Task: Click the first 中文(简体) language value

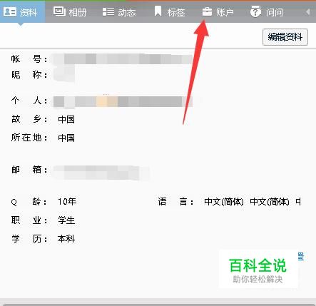Action: 224,202
